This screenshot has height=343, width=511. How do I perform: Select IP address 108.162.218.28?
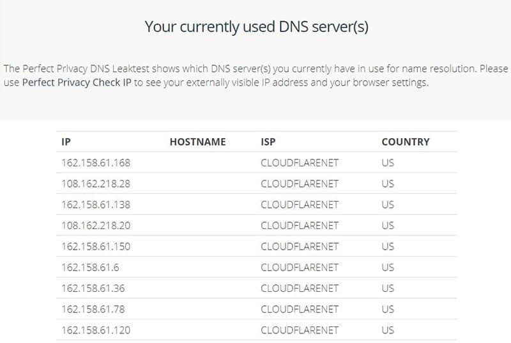point(95,184)
